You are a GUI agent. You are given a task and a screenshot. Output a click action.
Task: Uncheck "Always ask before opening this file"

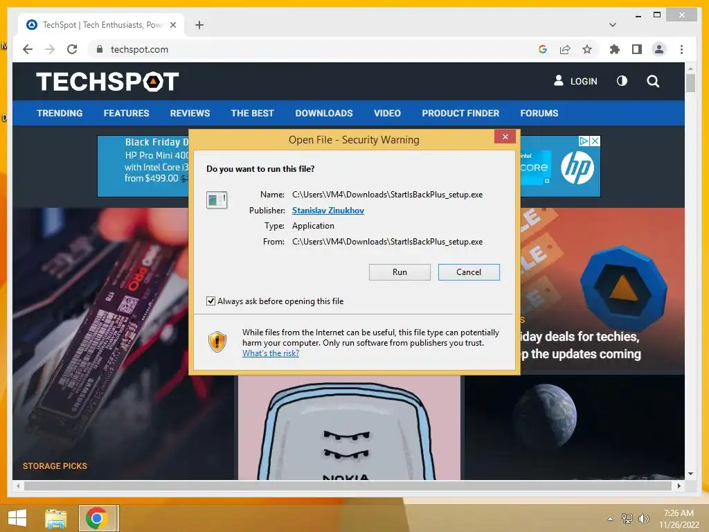(210, 301)
